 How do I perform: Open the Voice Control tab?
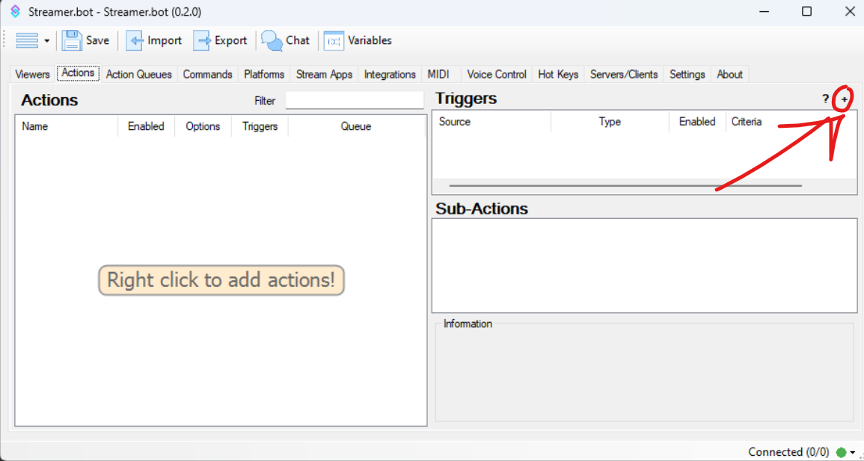coord(497,74)
